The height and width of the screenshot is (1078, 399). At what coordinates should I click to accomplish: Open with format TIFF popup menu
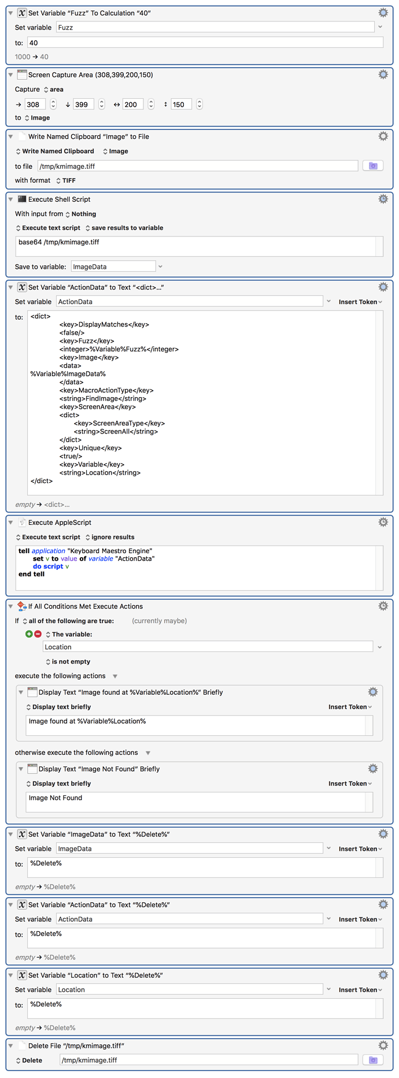[65, 180]
